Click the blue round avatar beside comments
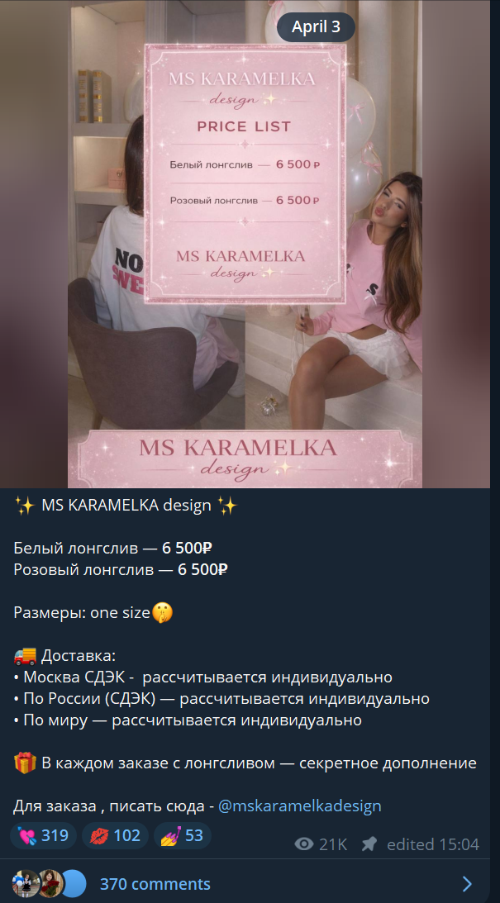This screenshot has height=903, width=500. point(74,883)
